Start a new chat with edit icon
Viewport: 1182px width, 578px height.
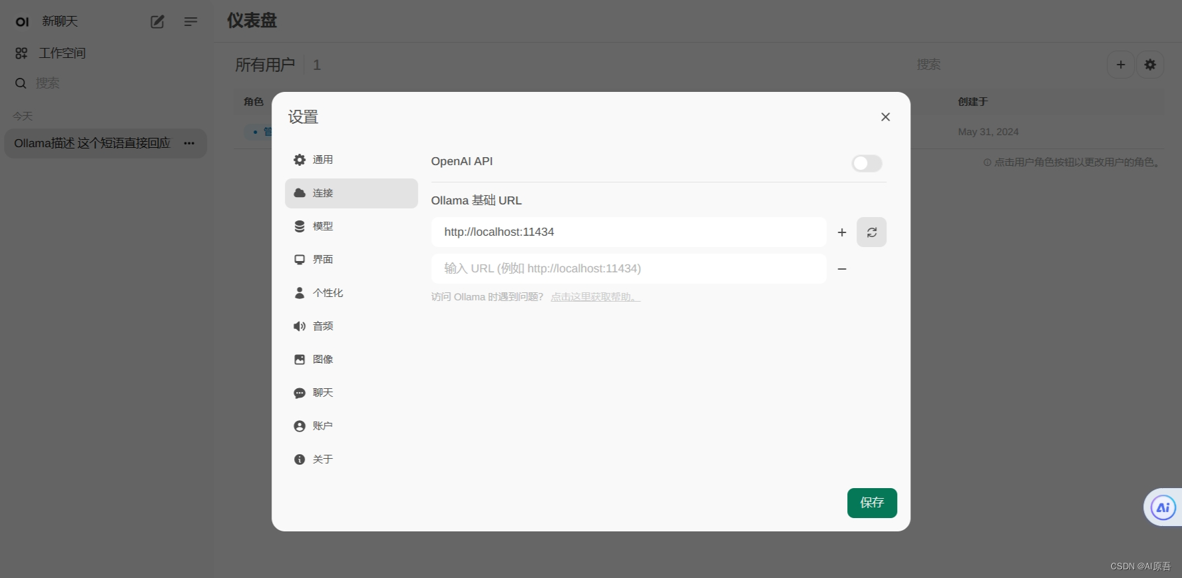(157, 22)
